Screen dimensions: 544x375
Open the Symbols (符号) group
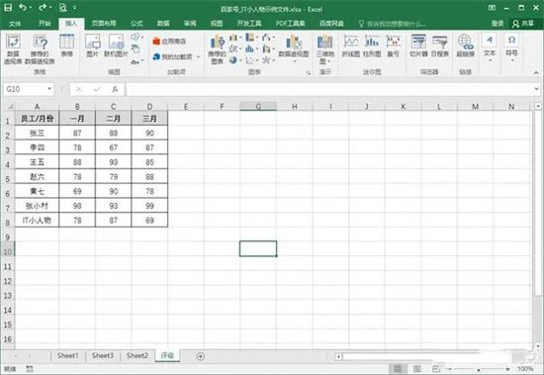click(511, 47)
